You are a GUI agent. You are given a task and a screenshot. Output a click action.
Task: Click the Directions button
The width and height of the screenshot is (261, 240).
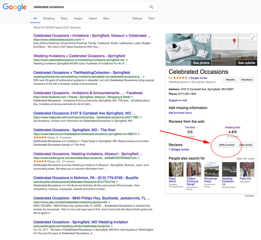[x=247, y=80]
